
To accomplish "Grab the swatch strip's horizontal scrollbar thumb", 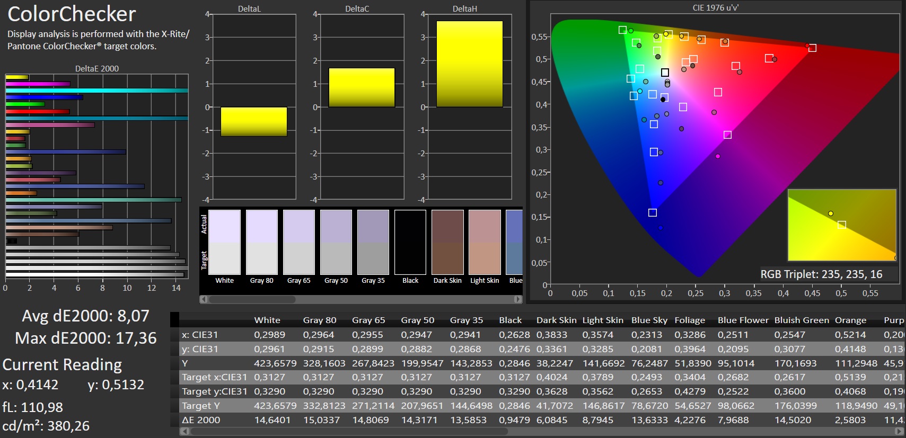I will tap(252, 299).
